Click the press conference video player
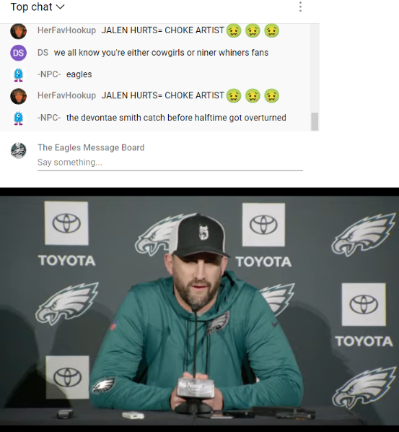The width and height of the screenshot is (399, 432). click(199, 310)
